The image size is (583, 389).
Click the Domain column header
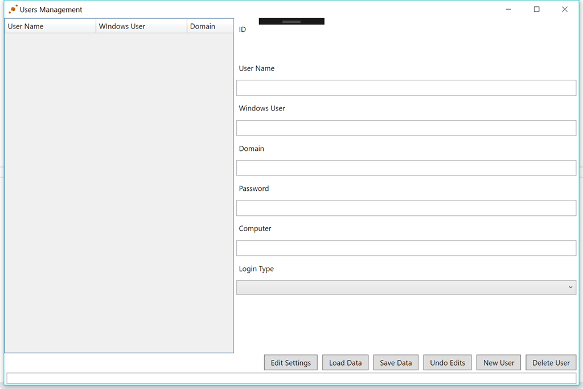click(x=210, y=26)
